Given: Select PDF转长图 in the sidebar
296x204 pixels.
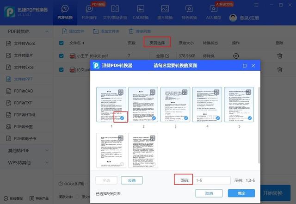Looking at the screenshot, I should pos(26,127).
